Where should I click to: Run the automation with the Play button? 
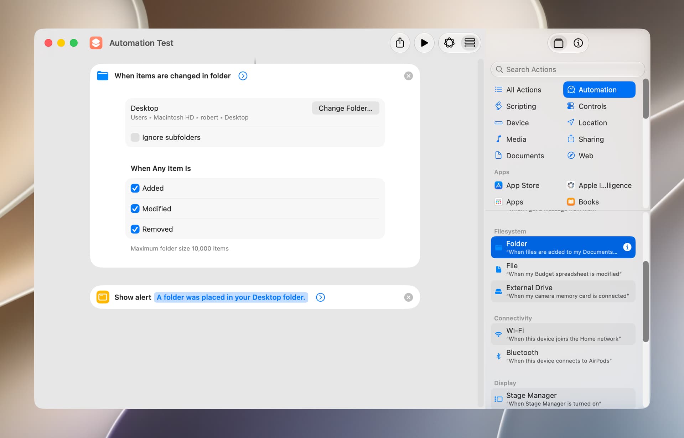coord(424,43)
